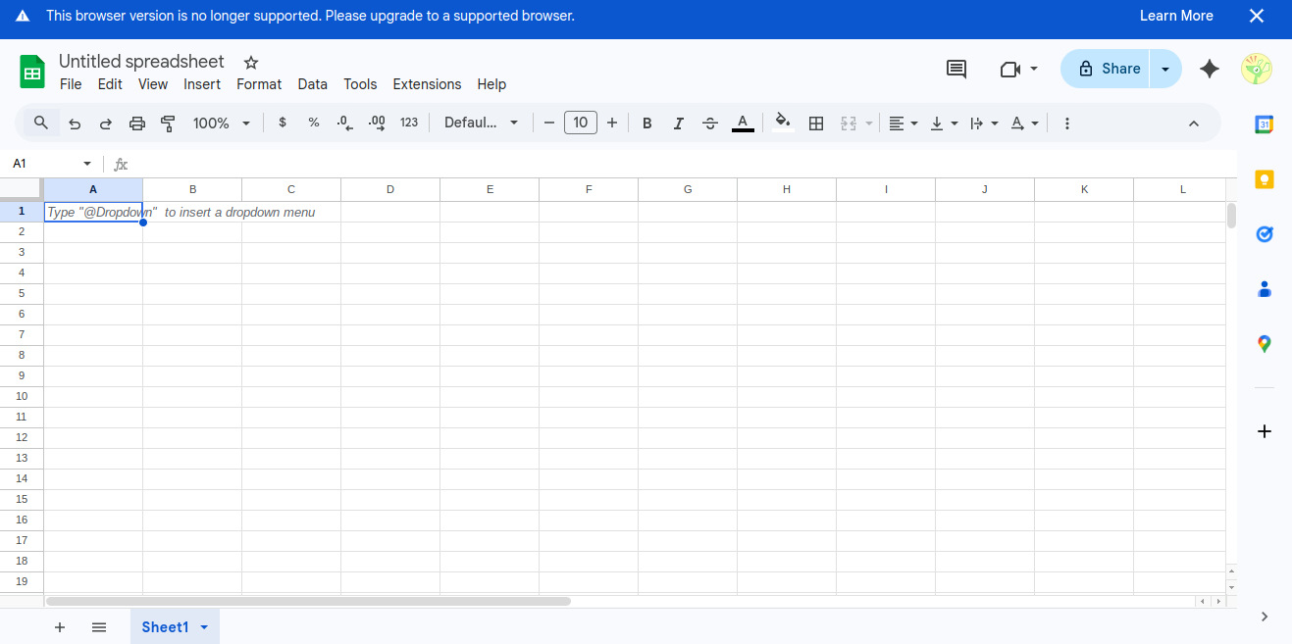Open comment history icon
Viewport: 1292px width, 644px height.
[x=956, y=69]
